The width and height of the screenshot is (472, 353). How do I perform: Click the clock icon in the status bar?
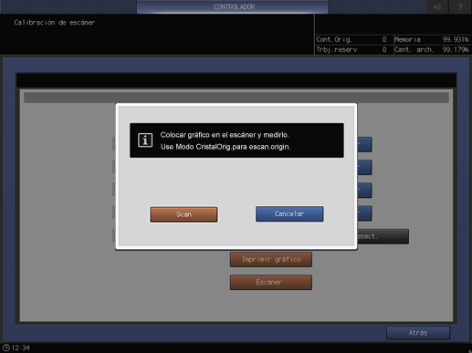point(6,348)
